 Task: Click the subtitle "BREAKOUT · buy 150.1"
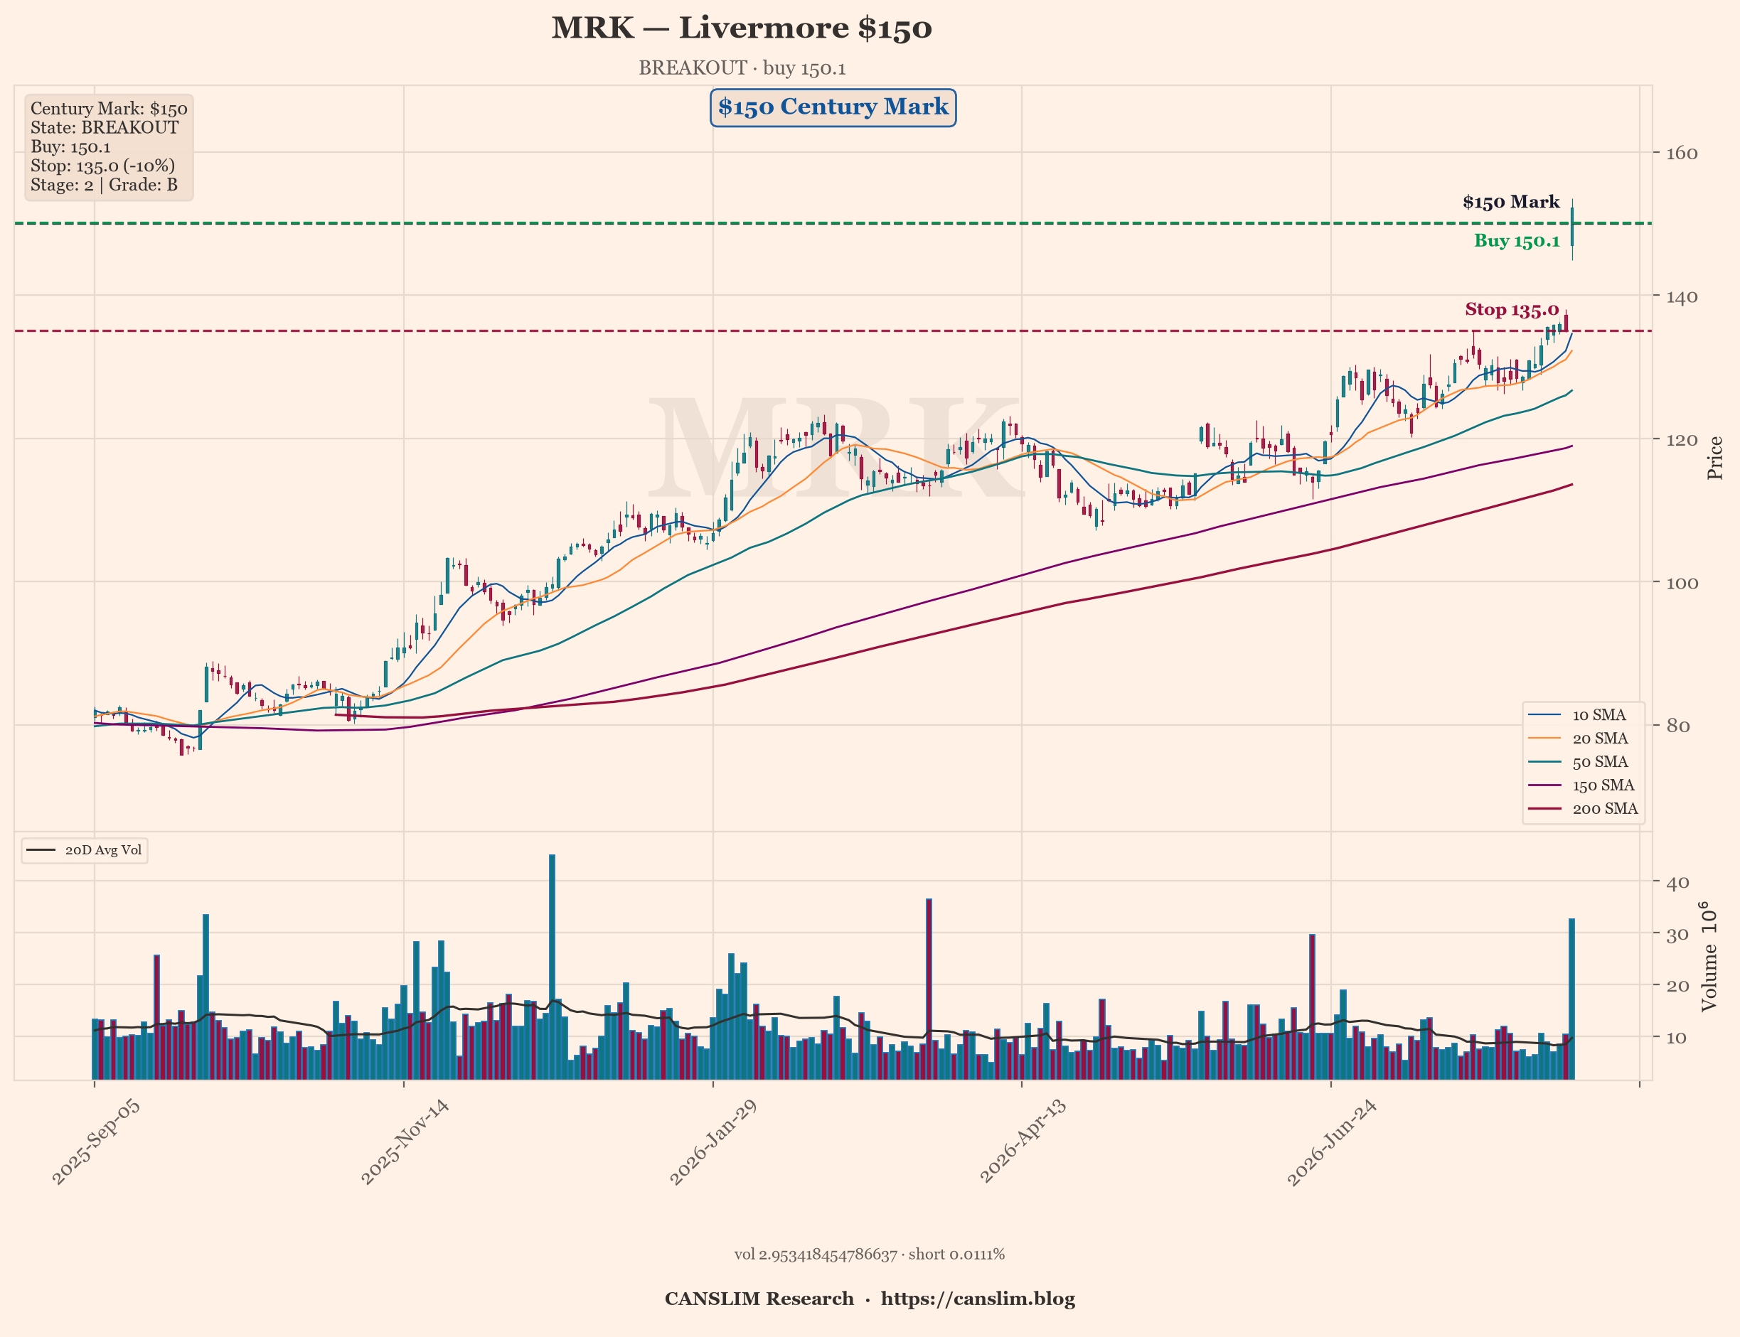[x=742, y=68]
